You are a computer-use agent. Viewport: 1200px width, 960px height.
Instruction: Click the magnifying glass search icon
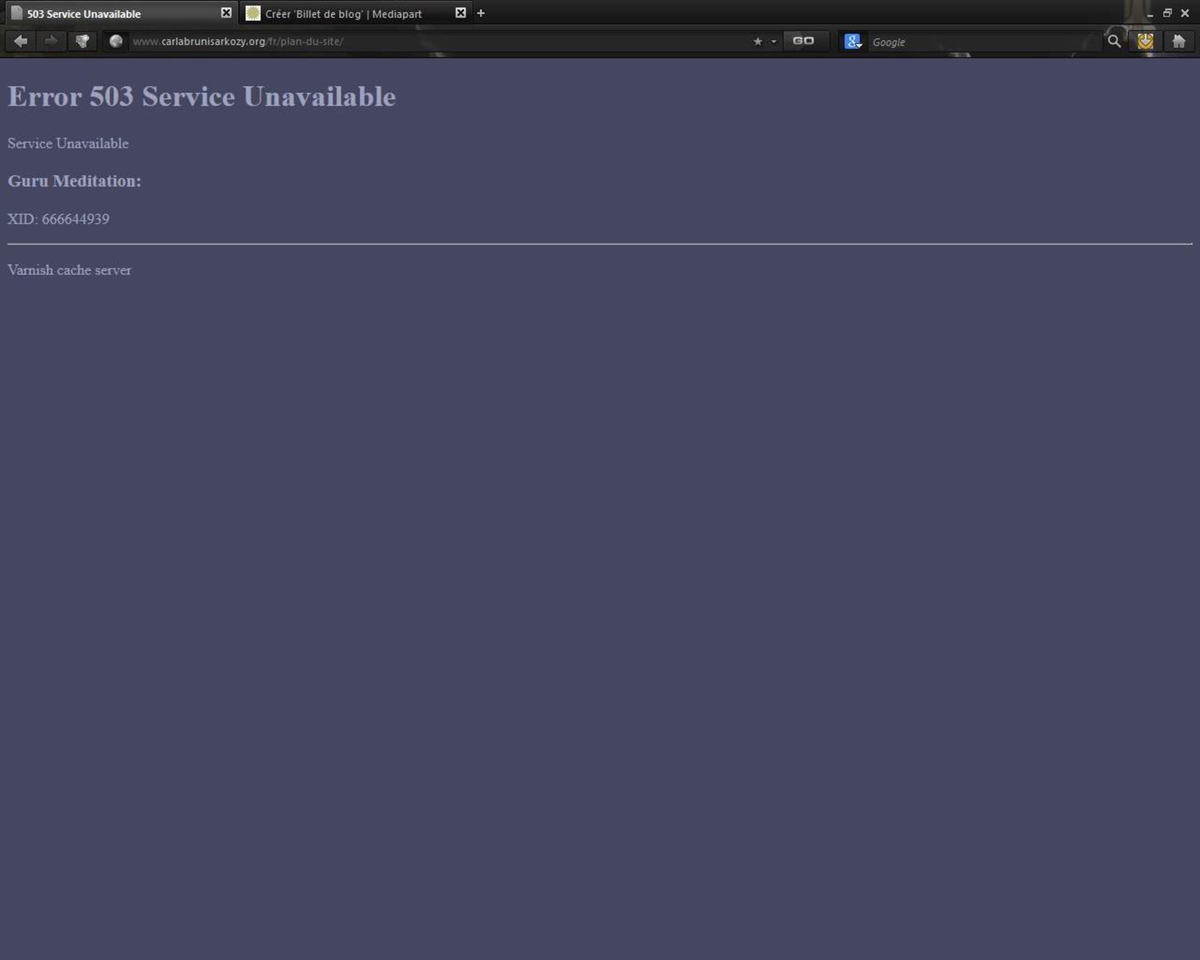(x=1114, y=41)
